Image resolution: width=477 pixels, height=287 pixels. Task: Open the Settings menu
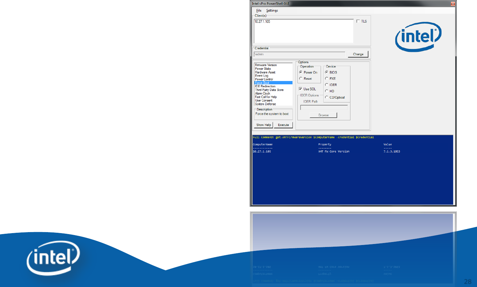(x=272, y=11)
